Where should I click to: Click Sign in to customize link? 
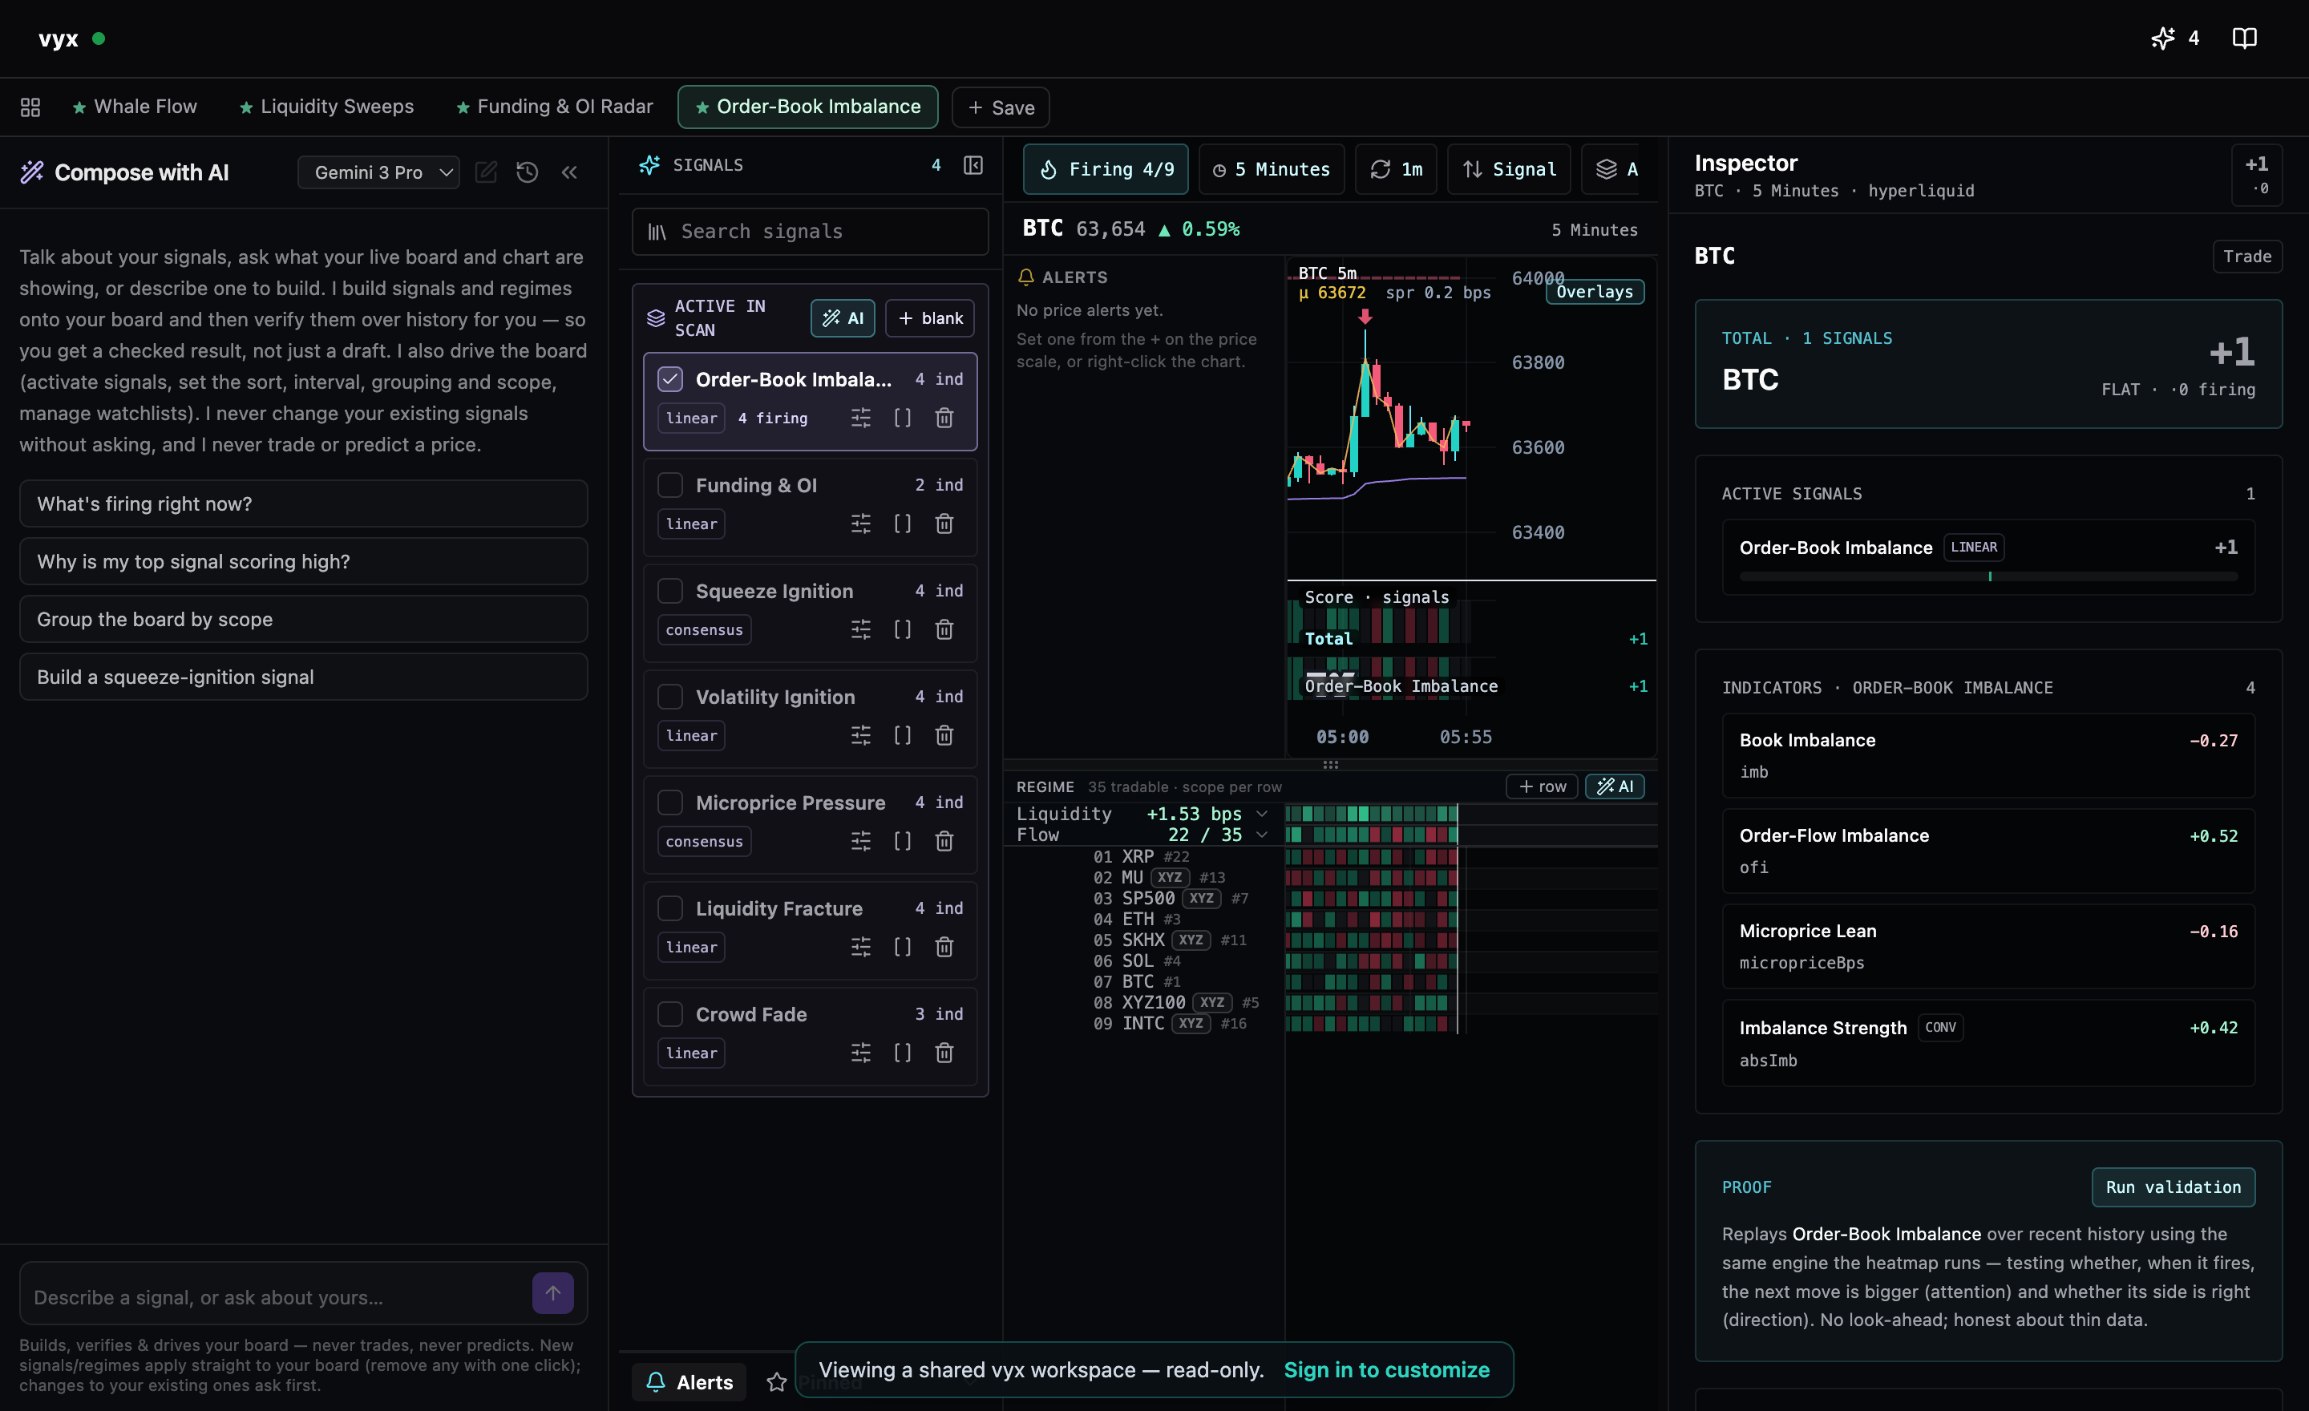1386,1370
